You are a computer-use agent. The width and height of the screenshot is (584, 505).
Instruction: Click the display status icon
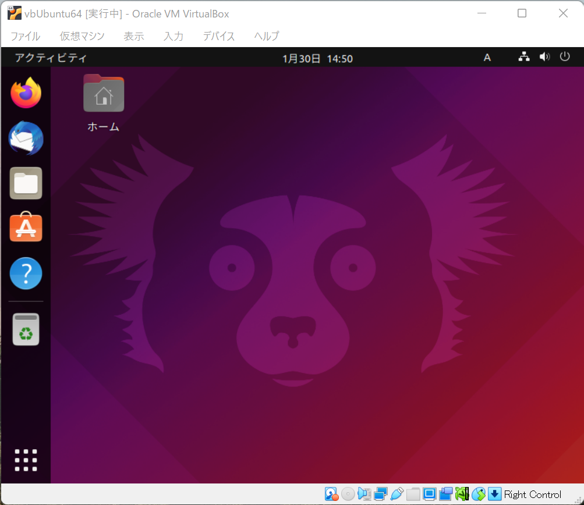pos(430,494)
